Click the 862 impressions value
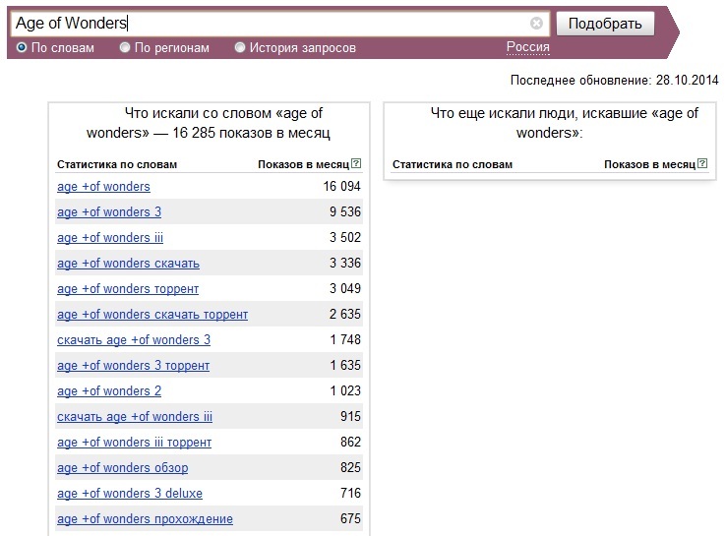 click(x=350, y=442)
